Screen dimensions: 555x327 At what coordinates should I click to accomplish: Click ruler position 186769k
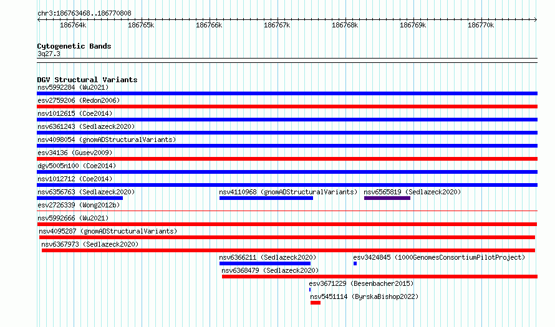(413, 25)
